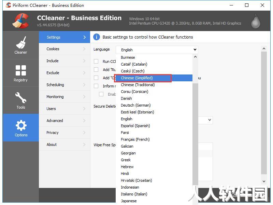Select Japanese language option
Screen dimensions: 273x205
click(154, 201)
